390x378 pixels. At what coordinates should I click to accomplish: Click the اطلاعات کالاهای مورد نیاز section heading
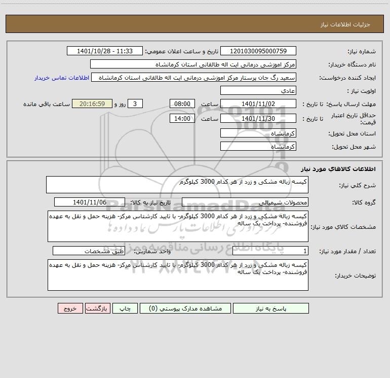[338, 169]
